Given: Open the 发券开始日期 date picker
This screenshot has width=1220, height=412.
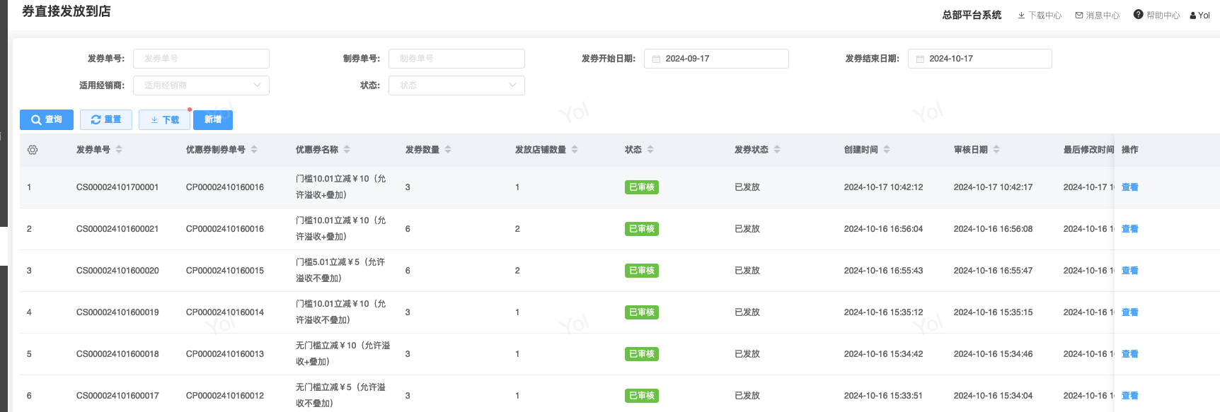Looking at the screenshot, I should click(x=716, y=59).
